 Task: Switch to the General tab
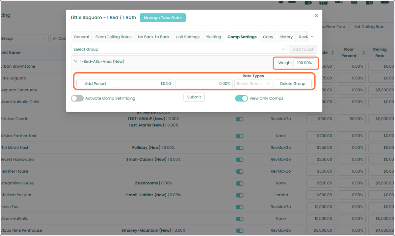coord(81,37)
